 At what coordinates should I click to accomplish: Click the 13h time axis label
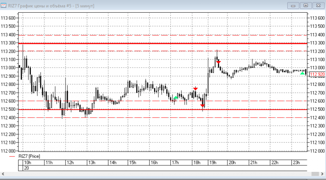tap(92, 162)
